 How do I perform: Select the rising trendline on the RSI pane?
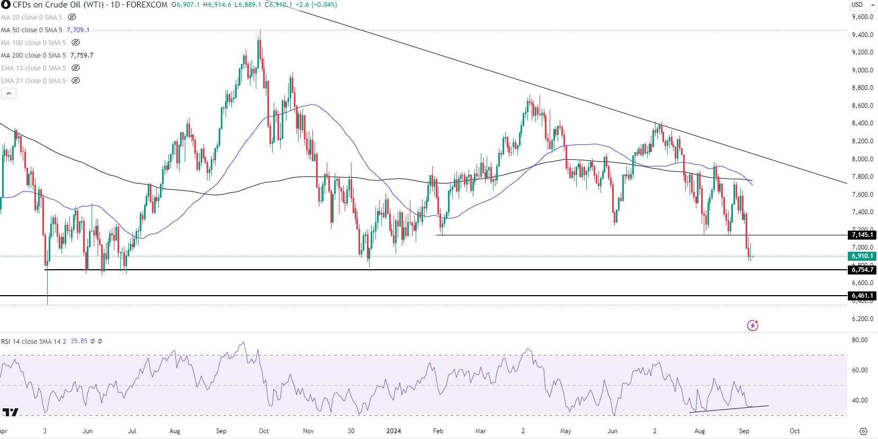tap(729, 409)
